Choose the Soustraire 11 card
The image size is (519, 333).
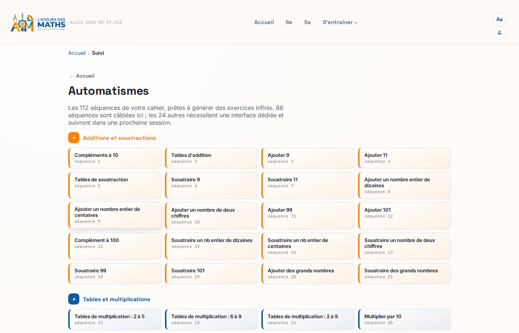(x=308, y=185)
